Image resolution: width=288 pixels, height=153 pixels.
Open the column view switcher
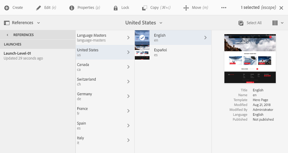(278, 23)
